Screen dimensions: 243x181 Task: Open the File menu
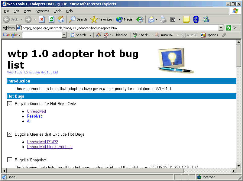(6, 11)
